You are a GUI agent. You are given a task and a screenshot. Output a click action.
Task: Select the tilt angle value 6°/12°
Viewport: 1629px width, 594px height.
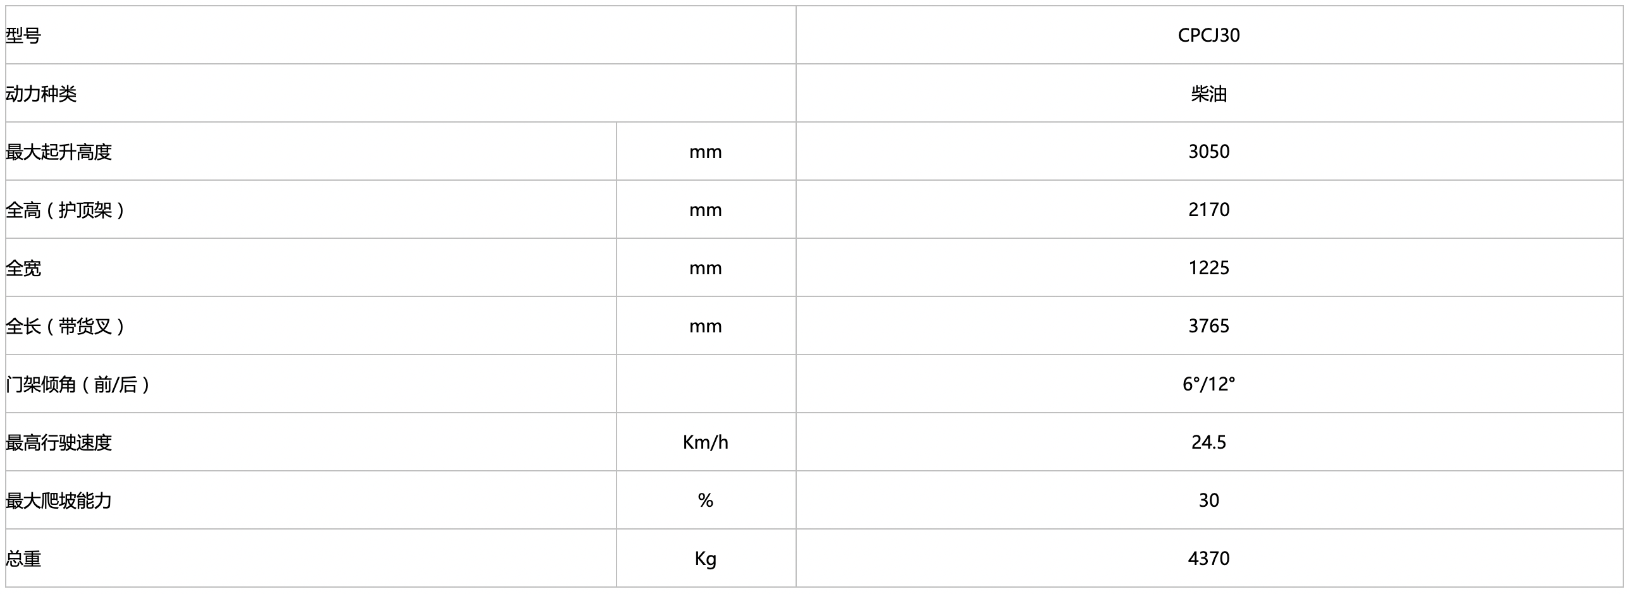(1208, 384)
